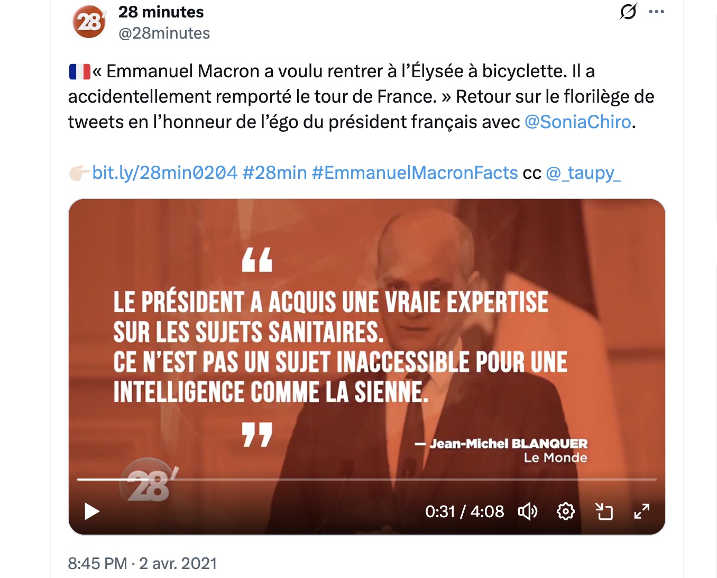Expand video to fullscreen
Viewport: 717px width, 578px height.
point(642,511)
